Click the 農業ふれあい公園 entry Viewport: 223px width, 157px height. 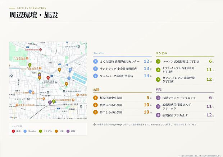pos(111,105)
